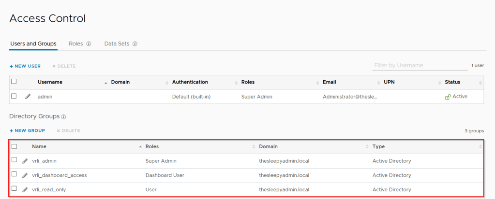Click the Active status lock icon
Viewport: 495px width, 199px height.
[x=448, y=97]
